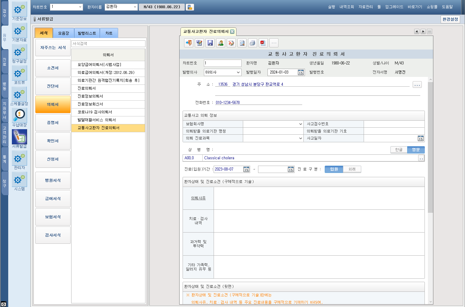The image size is (465, 307).
Task: Select 입원 as treatment type
Action: 334,169
